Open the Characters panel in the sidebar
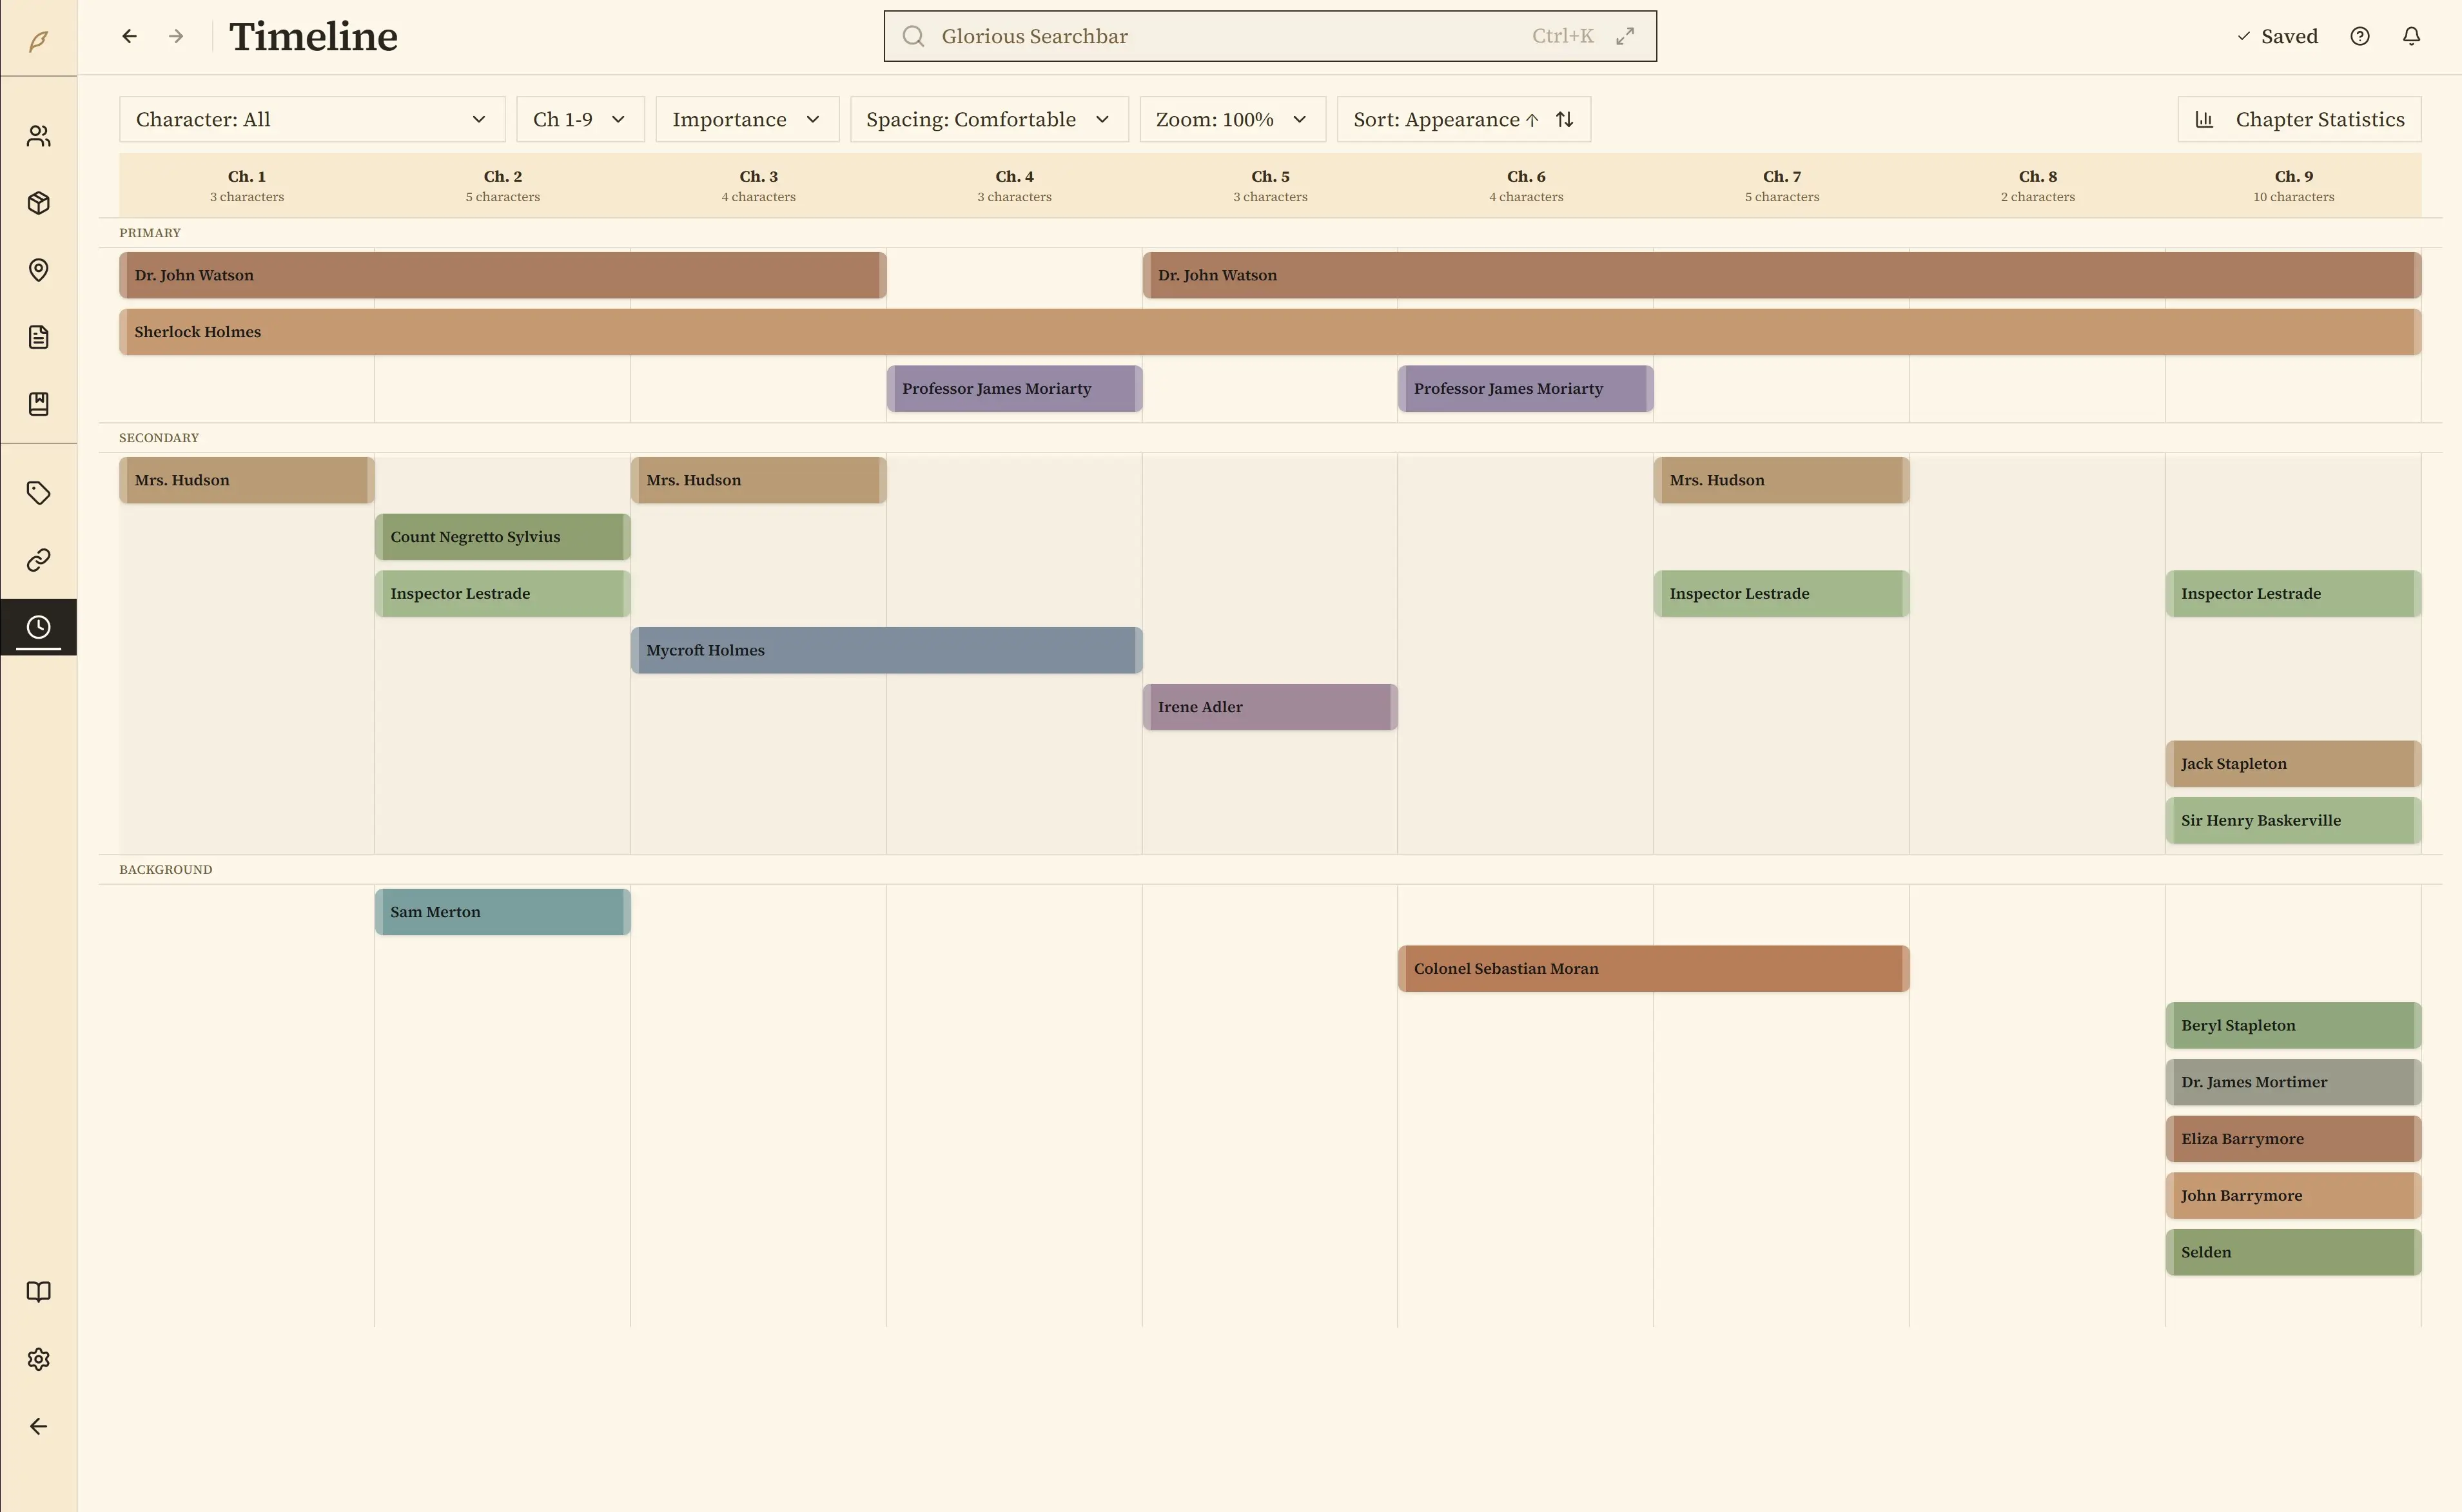Screen dimensions: 2462x1512 click(x=38, y=135)
